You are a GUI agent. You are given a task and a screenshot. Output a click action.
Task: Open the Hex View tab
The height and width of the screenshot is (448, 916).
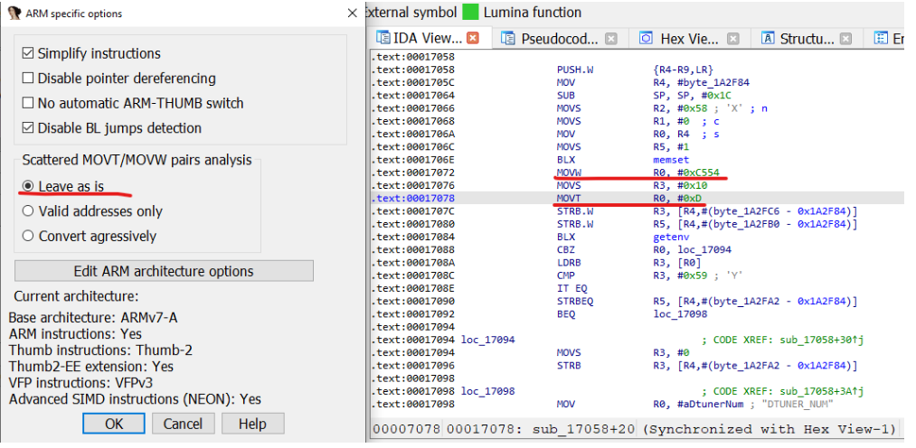coord(689,39)
